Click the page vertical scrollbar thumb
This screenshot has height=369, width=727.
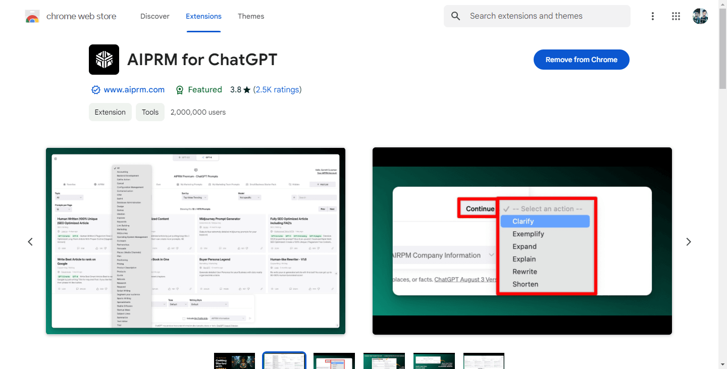click(722, 48)
